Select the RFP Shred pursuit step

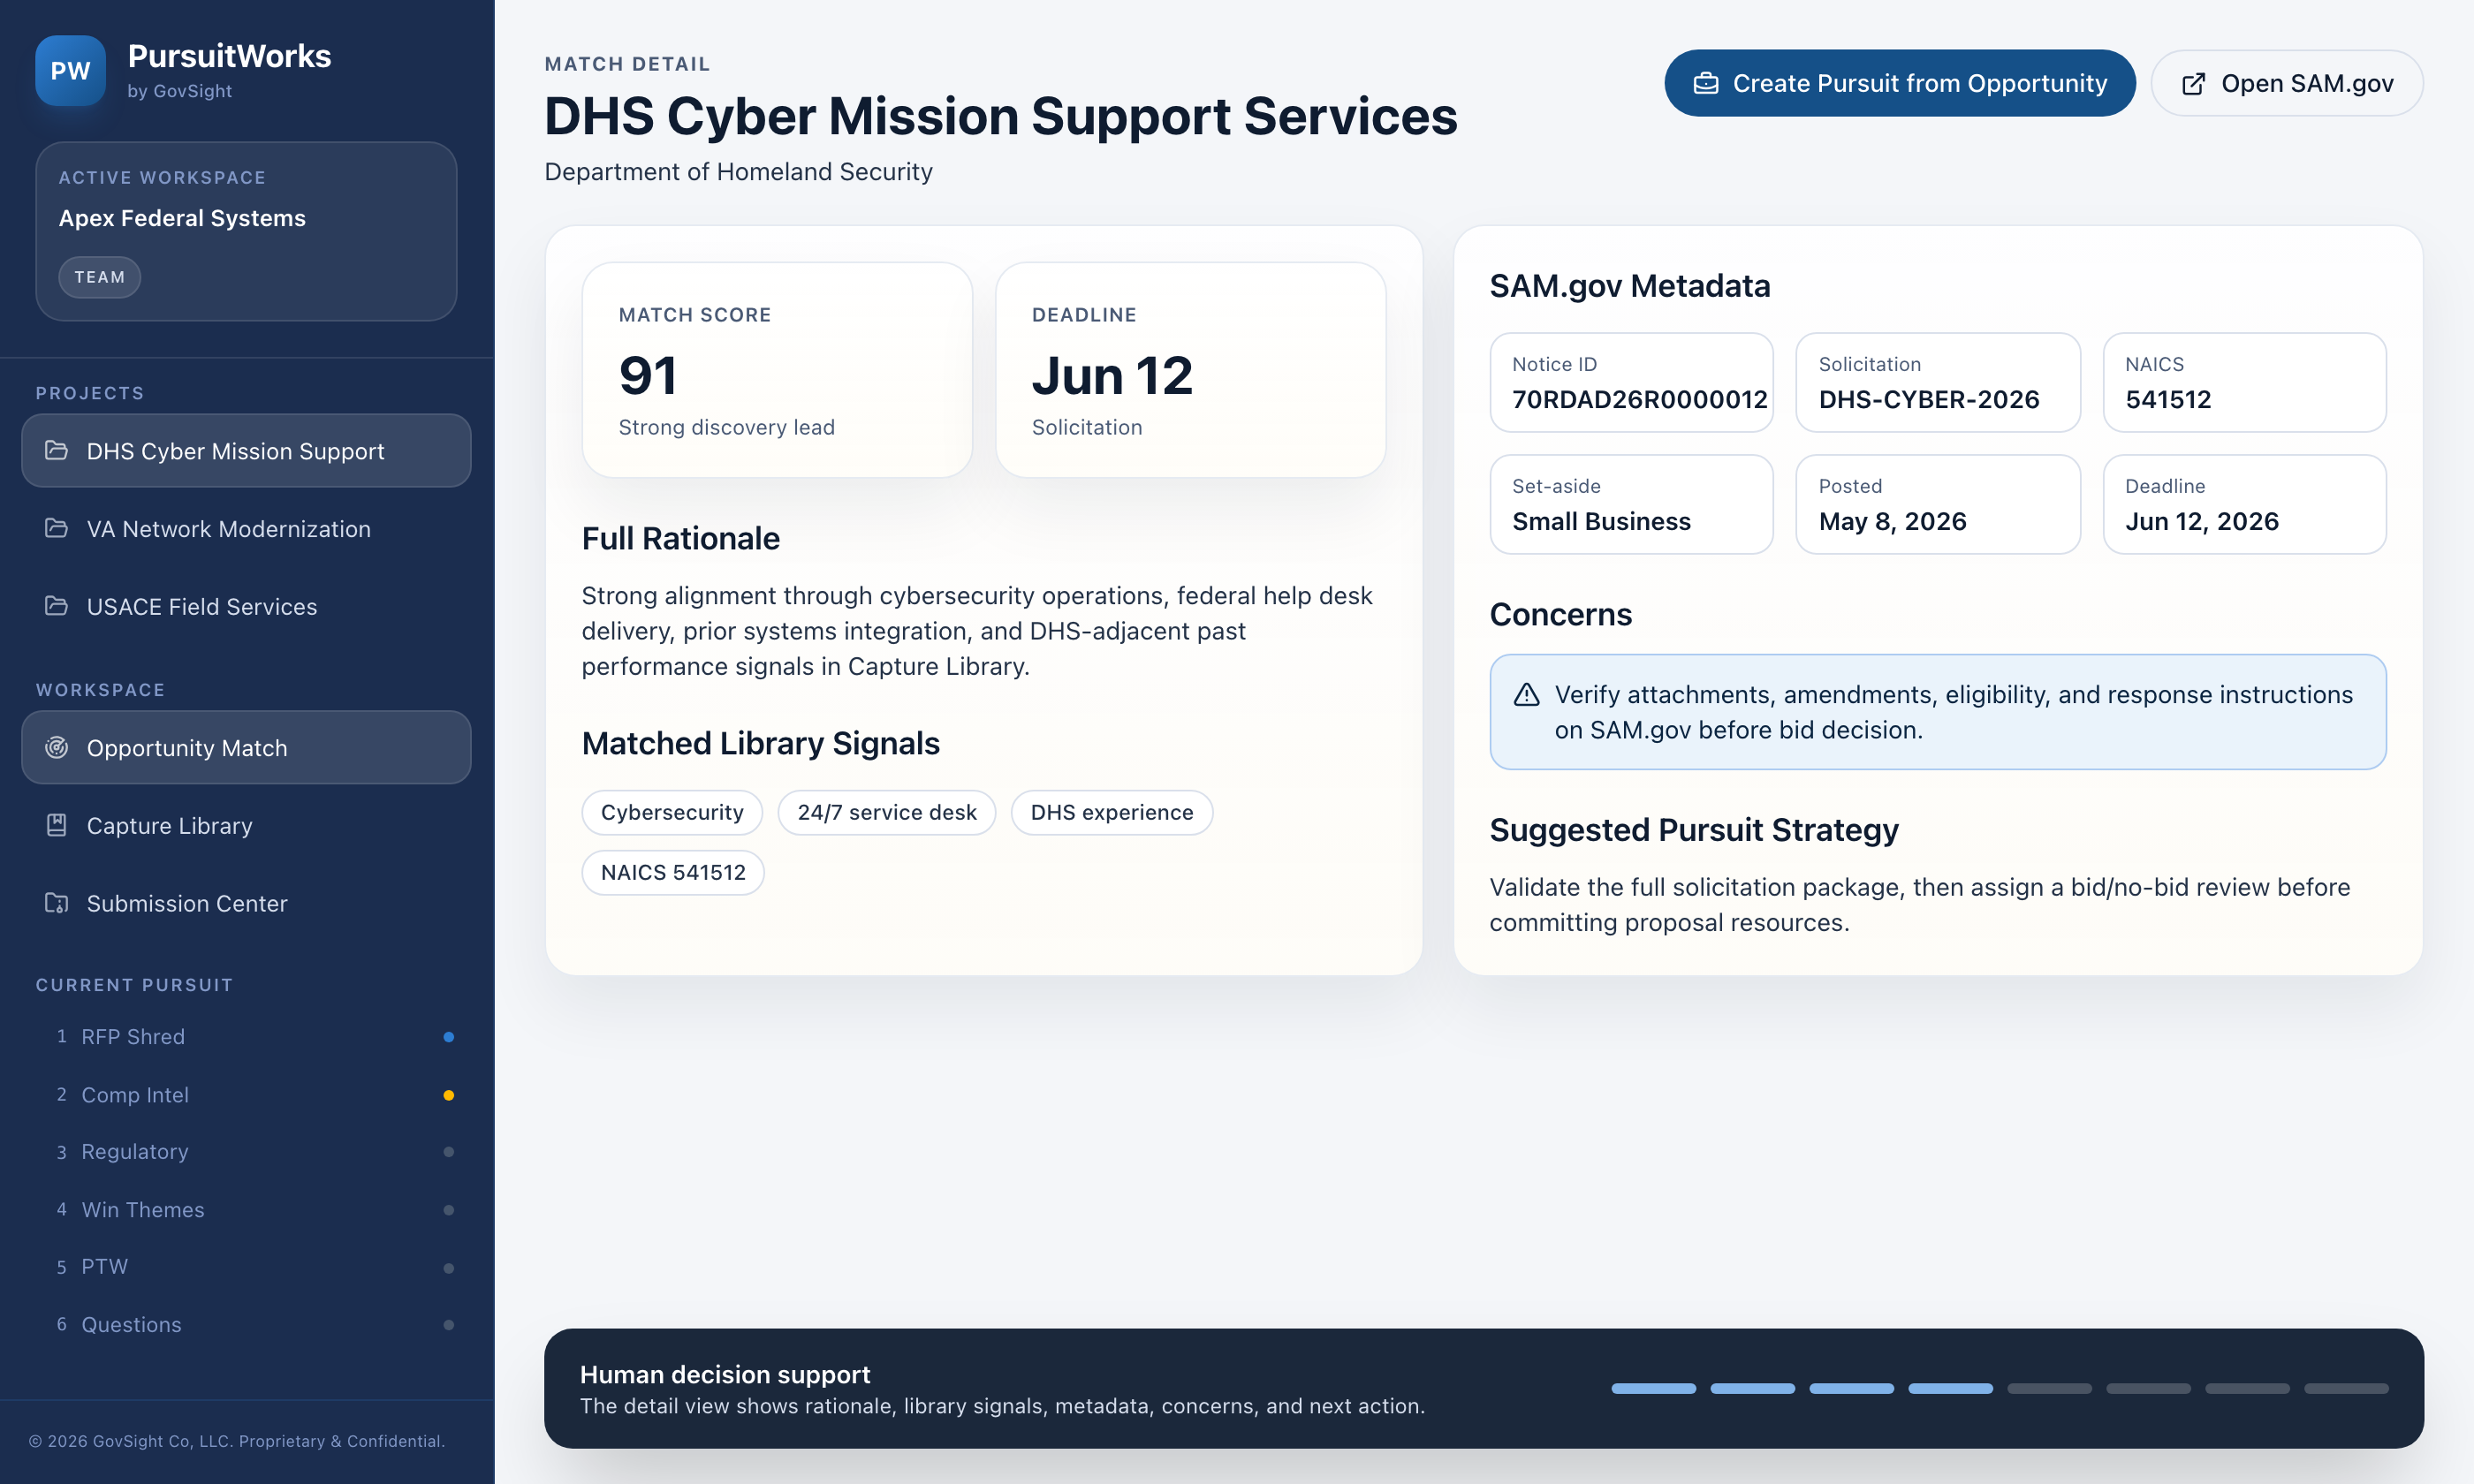pyautogui.click(x=246, y=1037)
